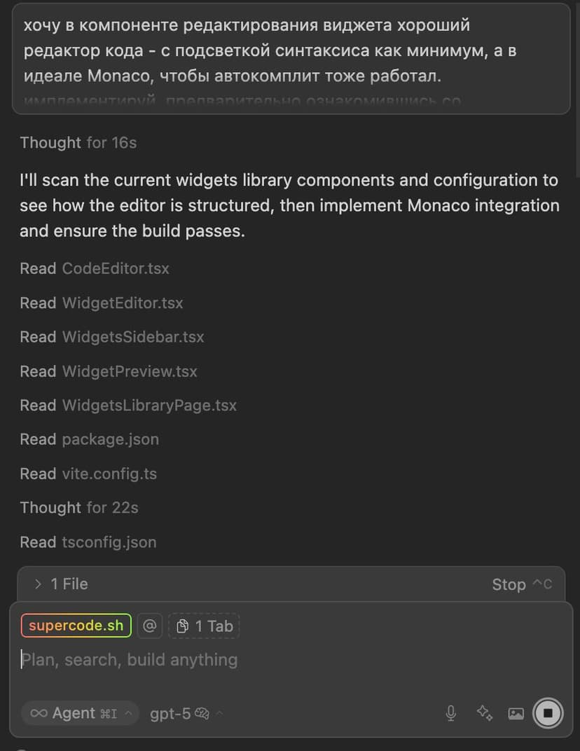Expand the Thought for 22s section
Viewport: 580px width, 751px height.
[x=78, y=507]
